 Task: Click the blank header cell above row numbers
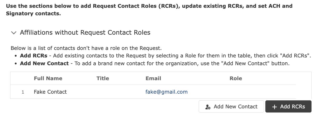coord(21,78)
